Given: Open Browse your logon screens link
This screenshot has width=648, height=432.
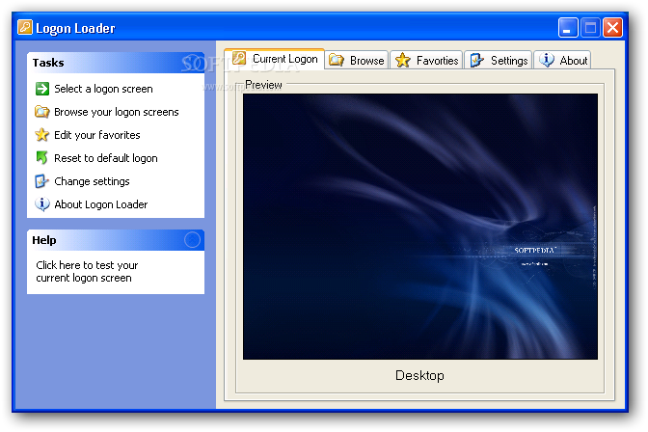Looking at the screenshot, I should pos(117,112).
